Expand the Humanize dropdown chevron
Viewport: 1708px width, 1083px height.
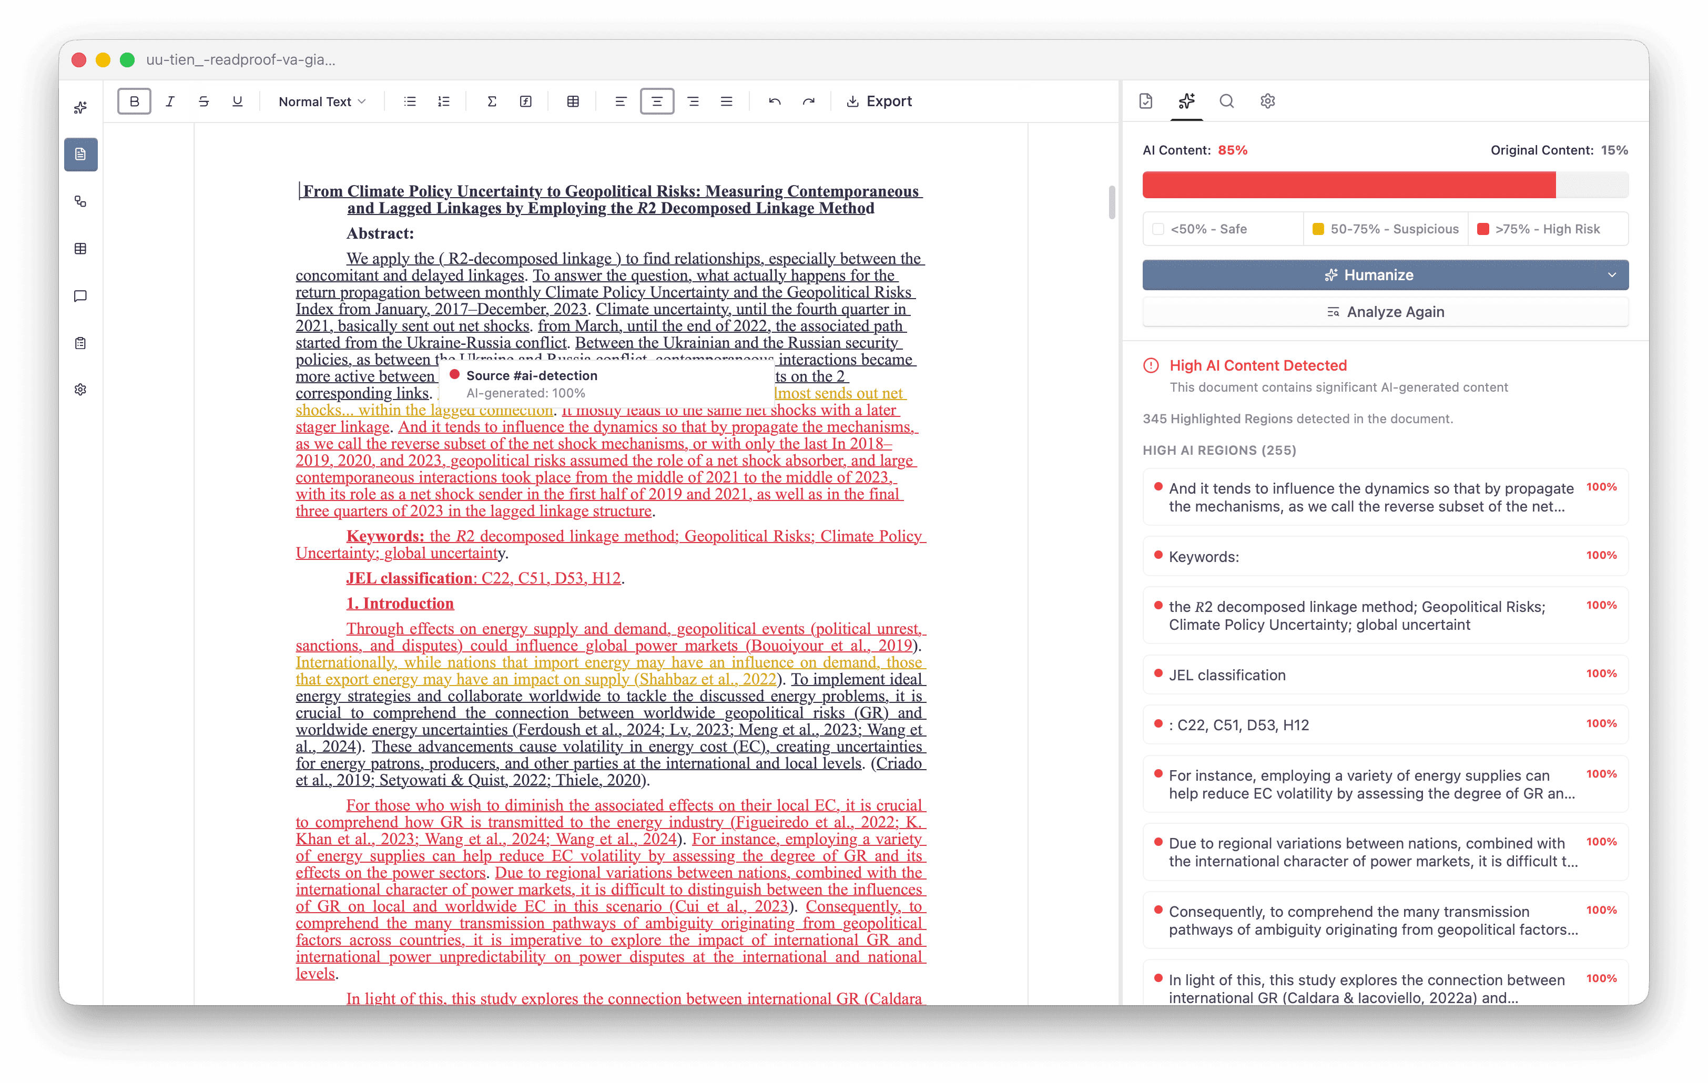[x=1612, y=275]
